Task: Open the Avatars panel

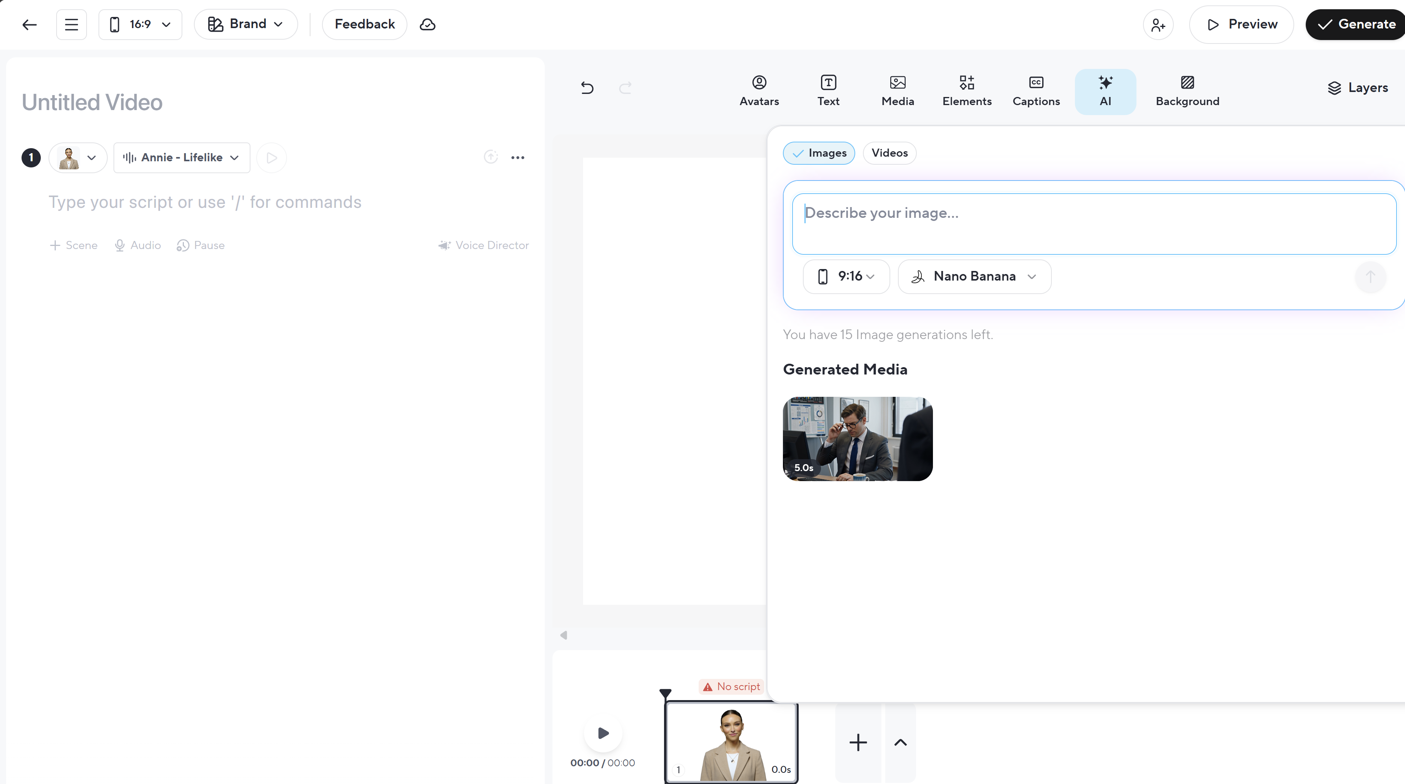Action: point(759,90)
